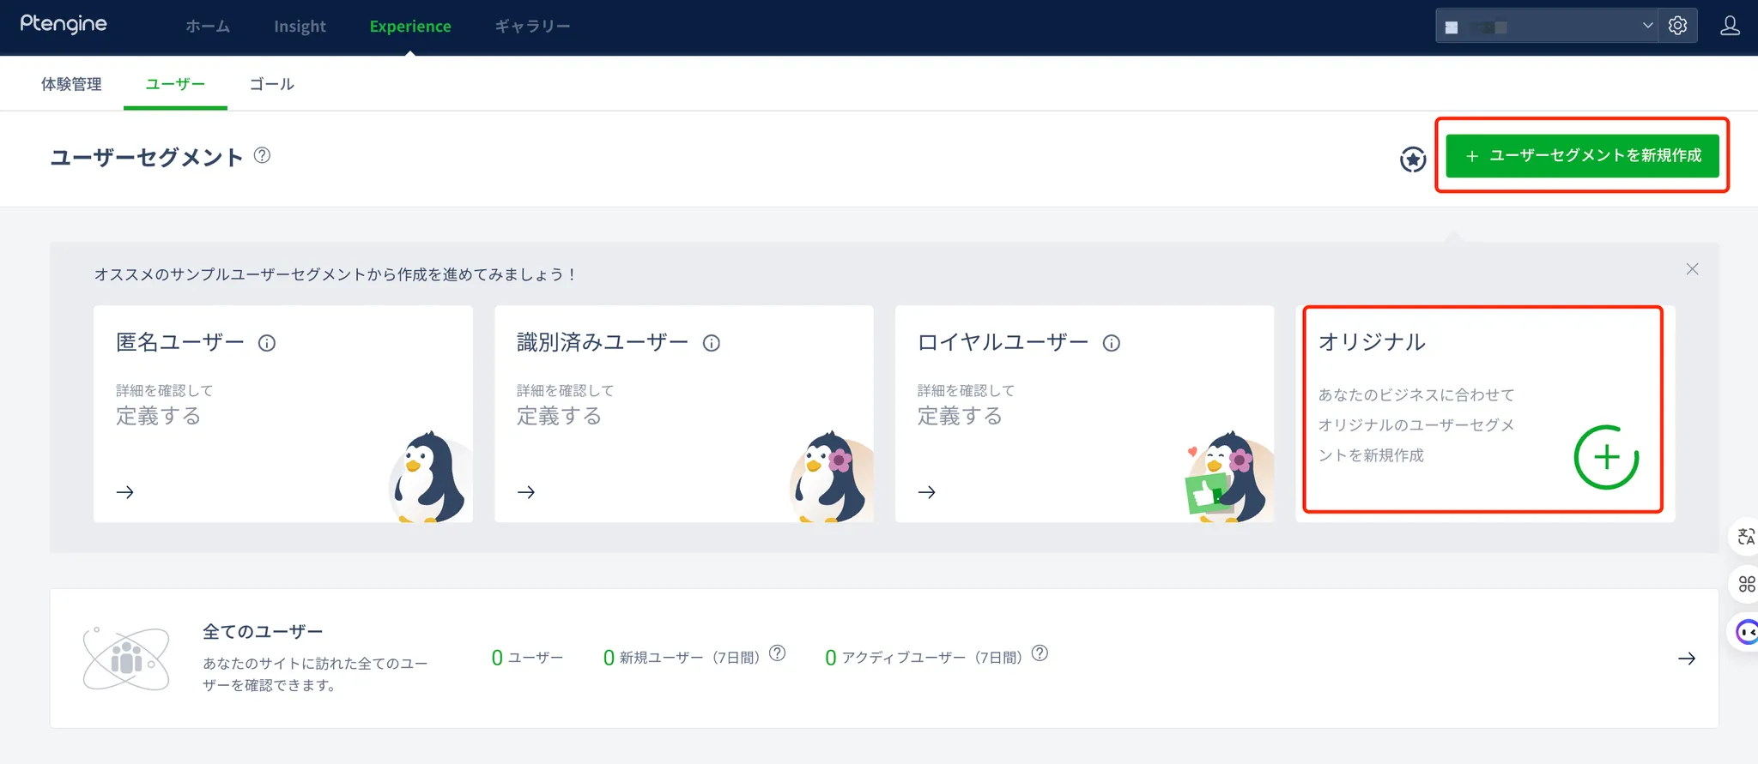Show info for 匿名ユーザー card
1758x764 pixels.
tap(267, 344)
